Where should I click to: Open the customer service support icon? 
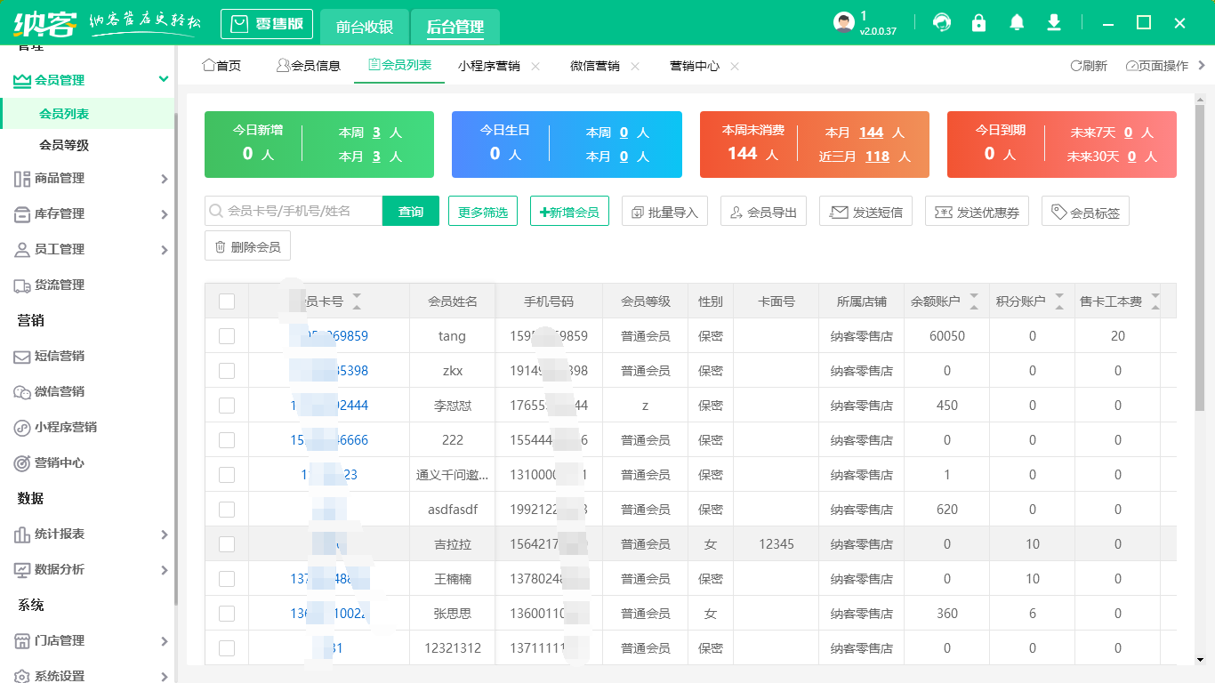click(x=942, y=22)
